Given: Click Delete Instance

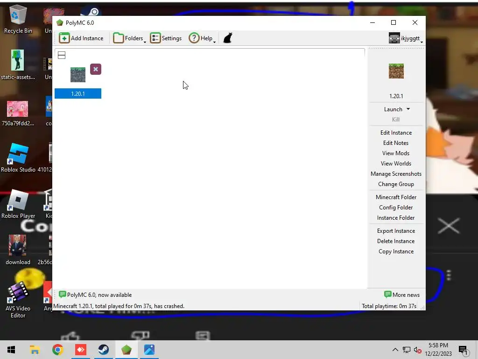Looking at the screenshot, I should click(396, 241).
